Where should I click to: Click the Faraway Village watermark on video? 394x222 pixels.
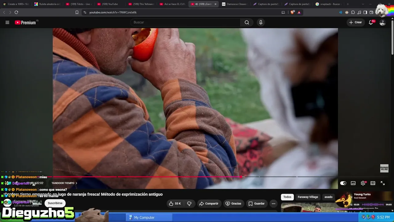(384, 168)
